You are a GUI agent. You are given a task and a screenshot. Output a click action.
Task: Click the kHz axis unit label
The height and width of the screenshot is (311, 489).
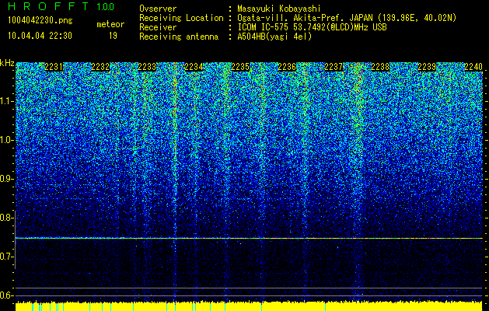point(7,63)
